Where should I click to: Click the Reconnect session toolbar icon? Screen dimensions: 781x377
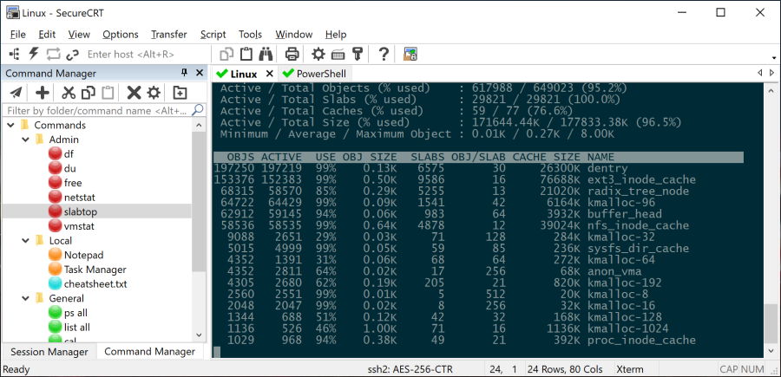pos(53,54)
